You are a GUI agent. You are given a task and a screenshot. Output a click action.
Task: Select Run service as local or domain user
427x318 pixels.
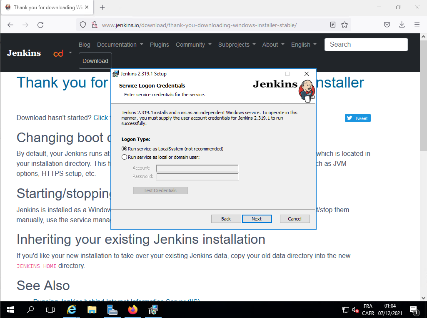coord(124,157)
